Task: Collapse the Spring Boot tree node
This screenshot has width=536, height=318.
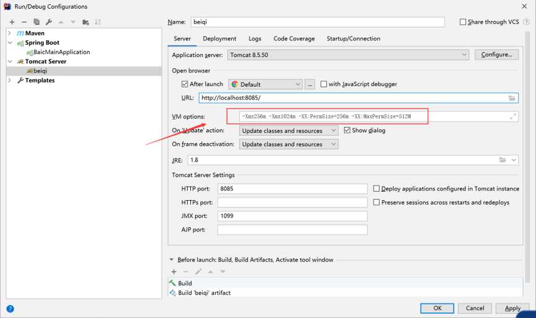Action: pos(9,43)
